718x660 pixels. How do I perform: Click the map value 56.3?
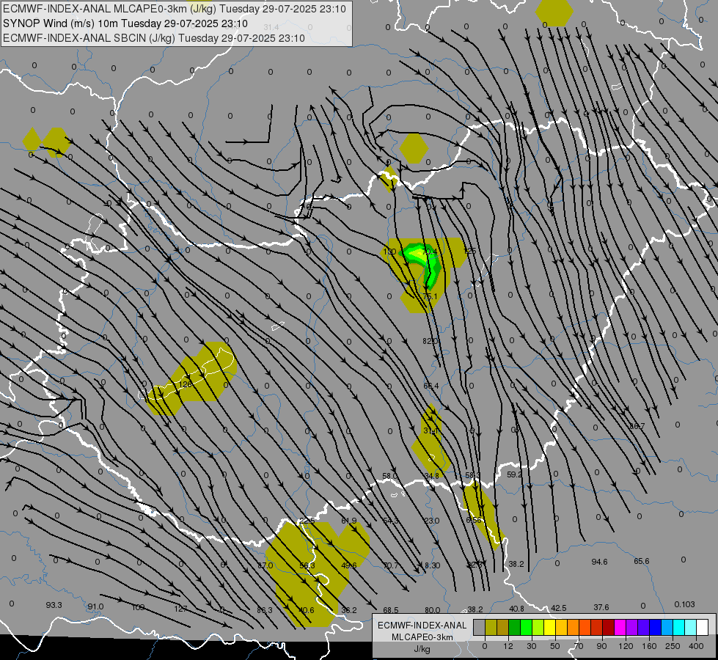[x=307, y=565]
